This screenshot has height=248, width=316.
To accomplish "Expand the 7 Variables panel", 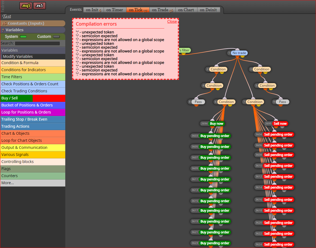I will (33, 30).
